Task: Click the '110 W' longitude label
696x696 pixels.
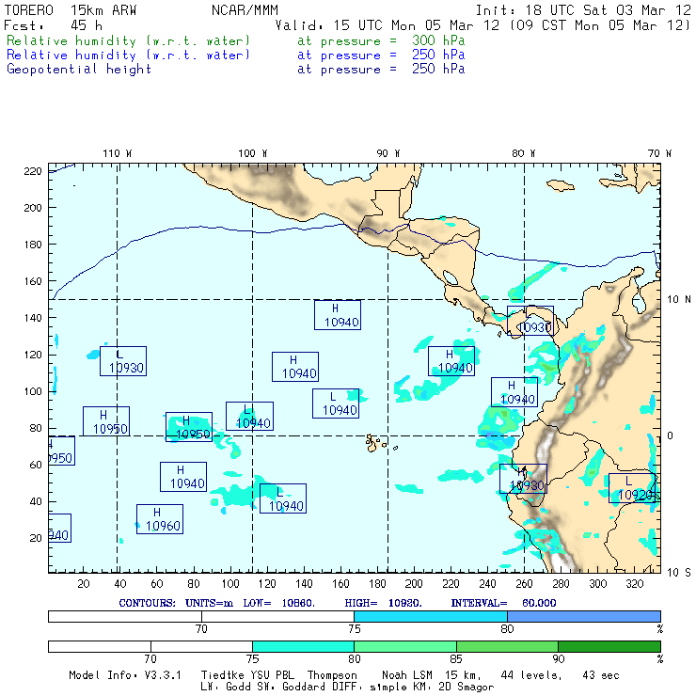Action: [118, 153]
